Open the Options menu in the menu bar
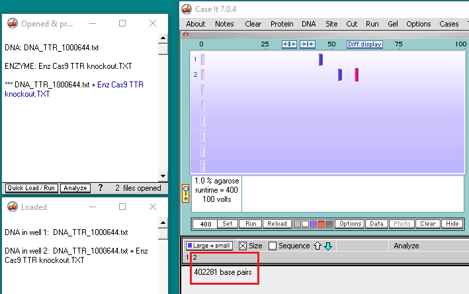 [419, 24]
